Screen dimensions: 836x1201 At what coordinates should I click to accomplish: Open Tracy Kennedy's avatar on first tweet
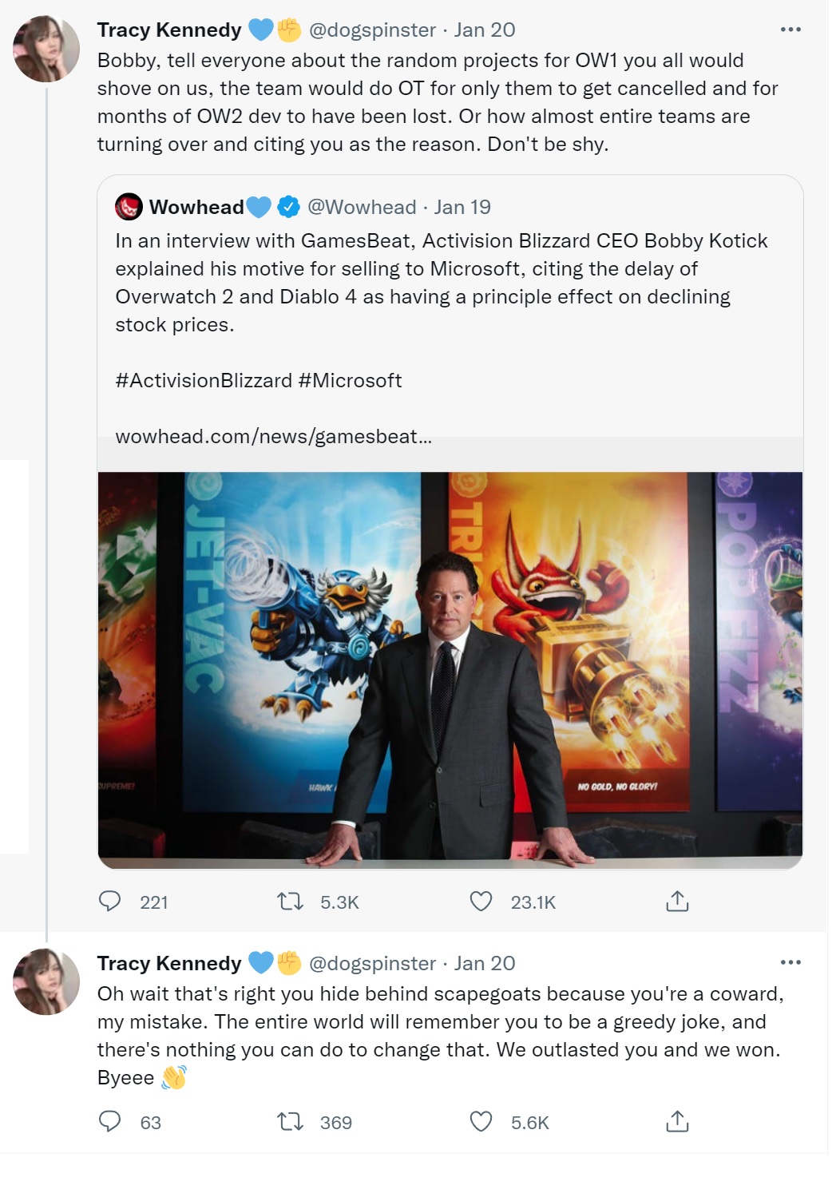46,49
